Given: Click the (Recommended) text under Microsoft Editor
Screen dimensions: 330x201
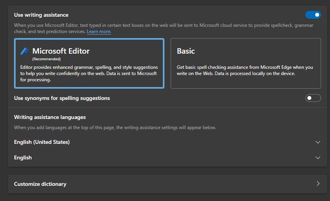Looking at the screenshot, I should pos(46,59).
